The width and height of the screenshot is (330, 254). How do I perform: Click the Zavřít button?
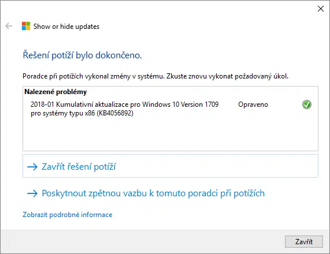coord(303,242)
